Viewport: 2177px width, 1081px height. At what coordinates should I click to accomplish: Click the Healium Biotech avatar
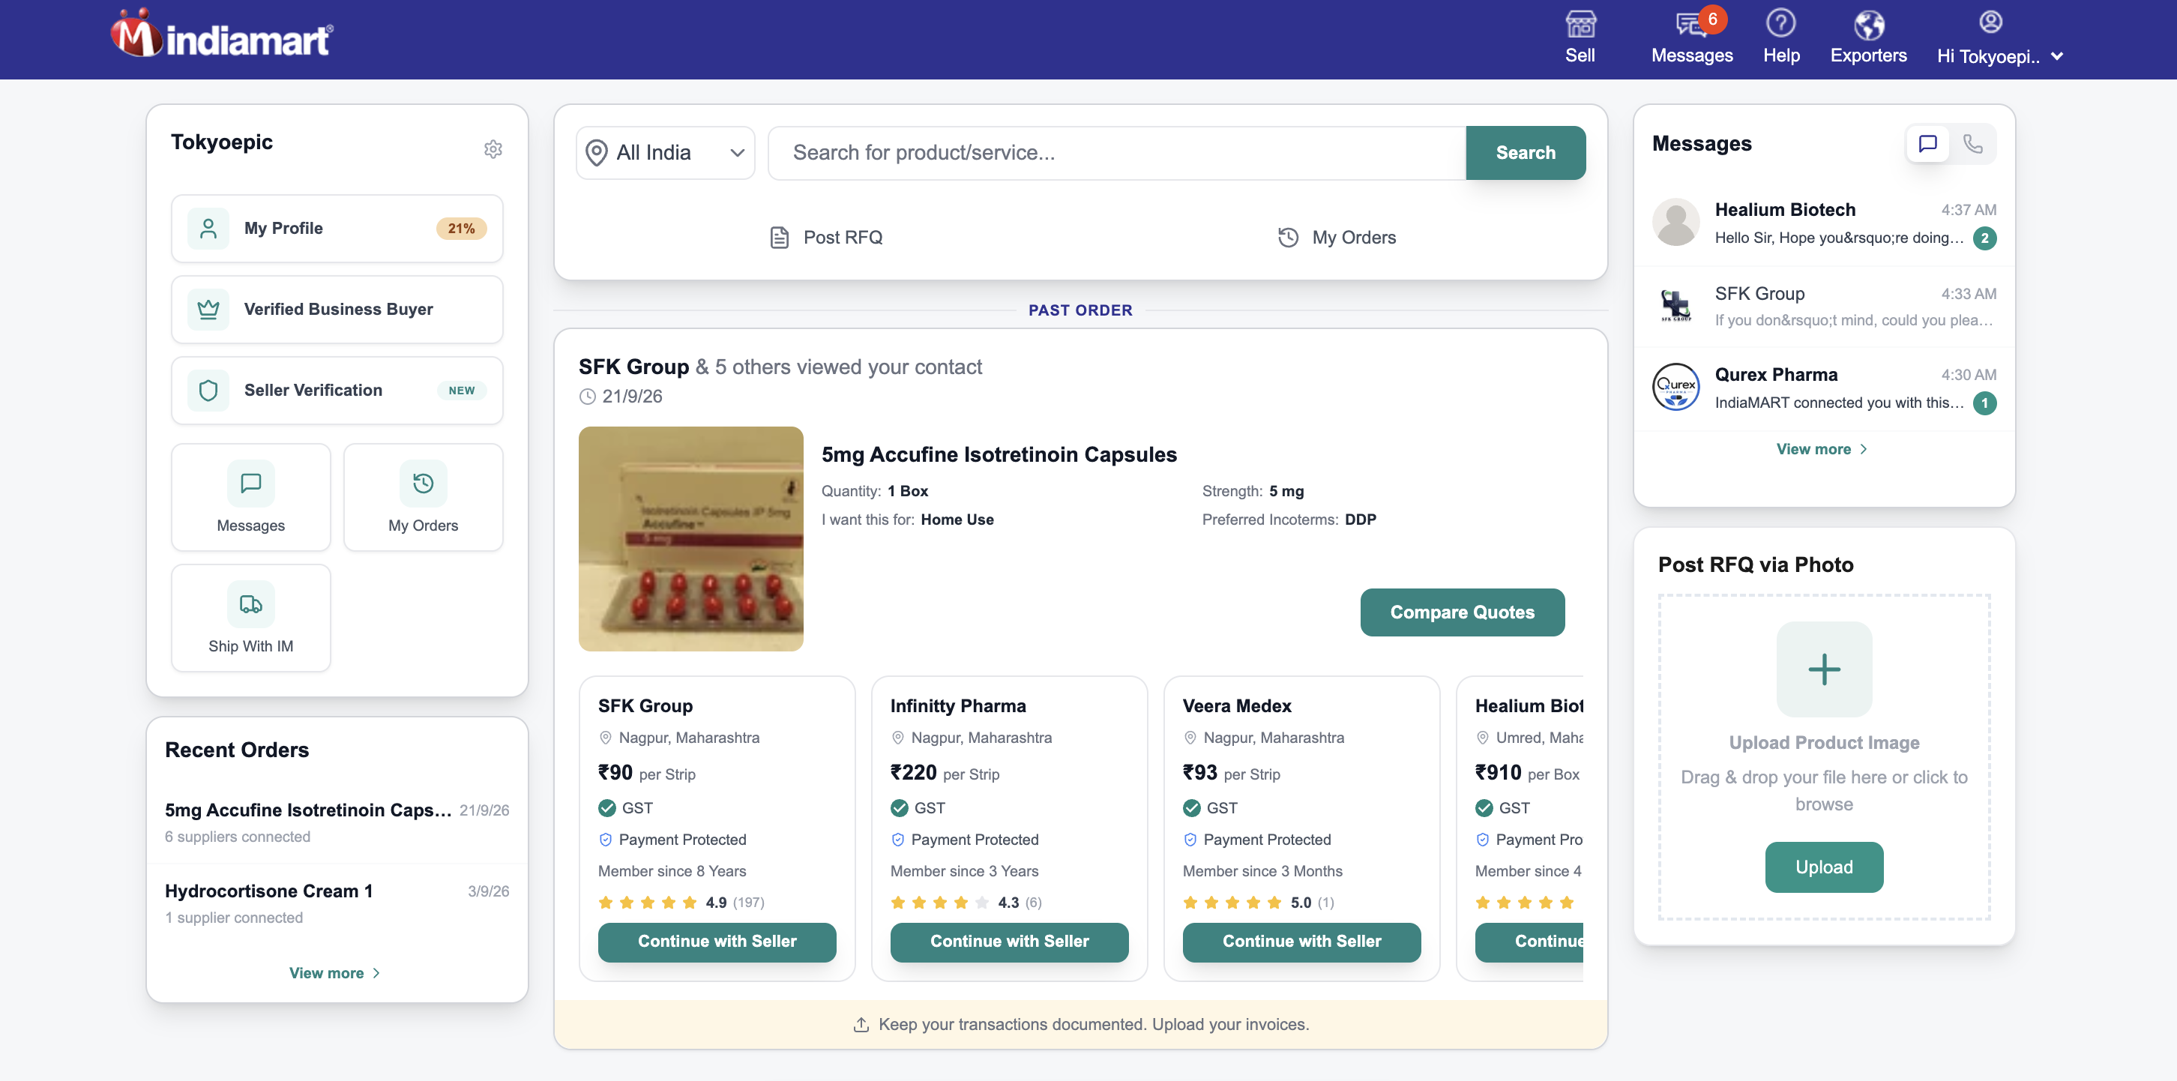(x=1675, y=223)
